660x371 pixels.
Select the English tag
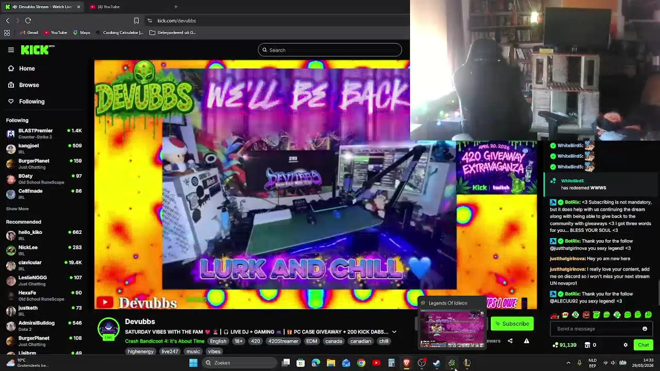(x=218, y=341)
